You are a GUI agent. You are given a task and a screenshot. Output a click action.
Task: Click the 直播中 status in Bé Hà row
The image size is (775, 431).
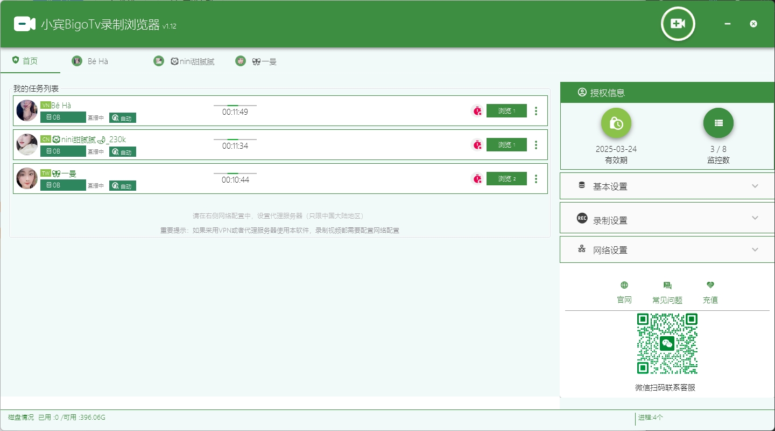tap(96, 118)
